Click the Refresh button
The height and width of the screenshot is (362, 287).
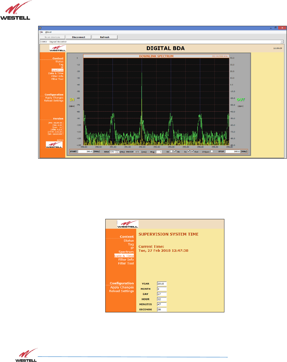coord(105,37)
